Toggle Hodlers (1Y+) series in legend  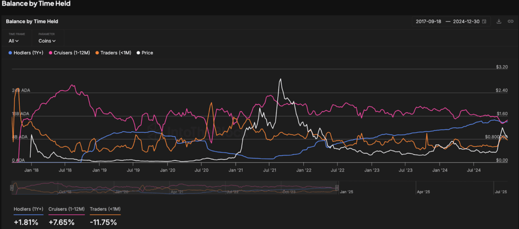coord(26,53)
